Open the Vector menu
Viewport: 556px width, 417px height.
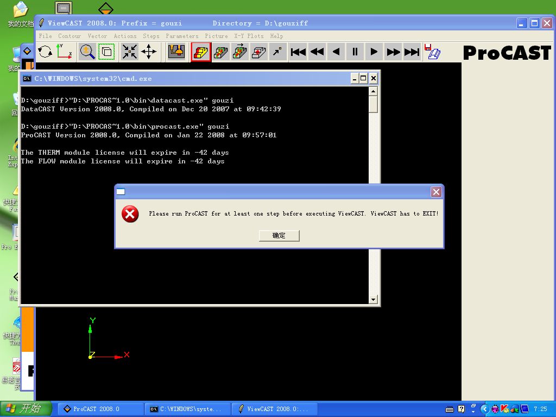pos(97,36)
